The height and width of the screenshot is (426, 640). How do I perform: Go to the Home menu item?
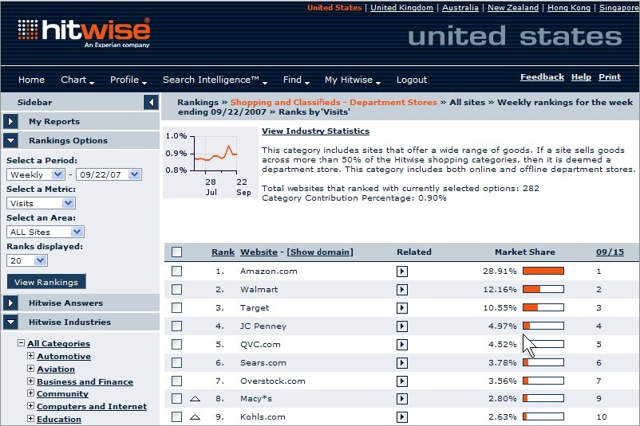coord(31,80)
